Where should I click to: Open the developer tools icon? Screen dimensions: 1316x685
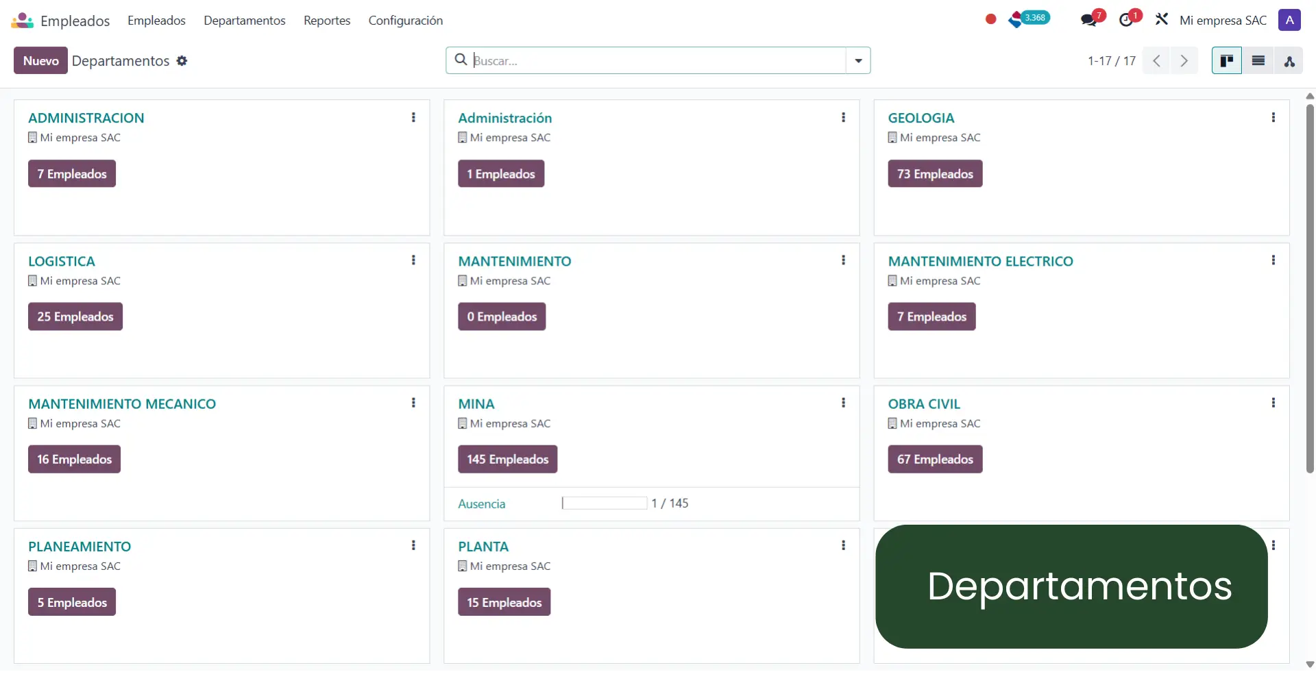click(1161, 18)
